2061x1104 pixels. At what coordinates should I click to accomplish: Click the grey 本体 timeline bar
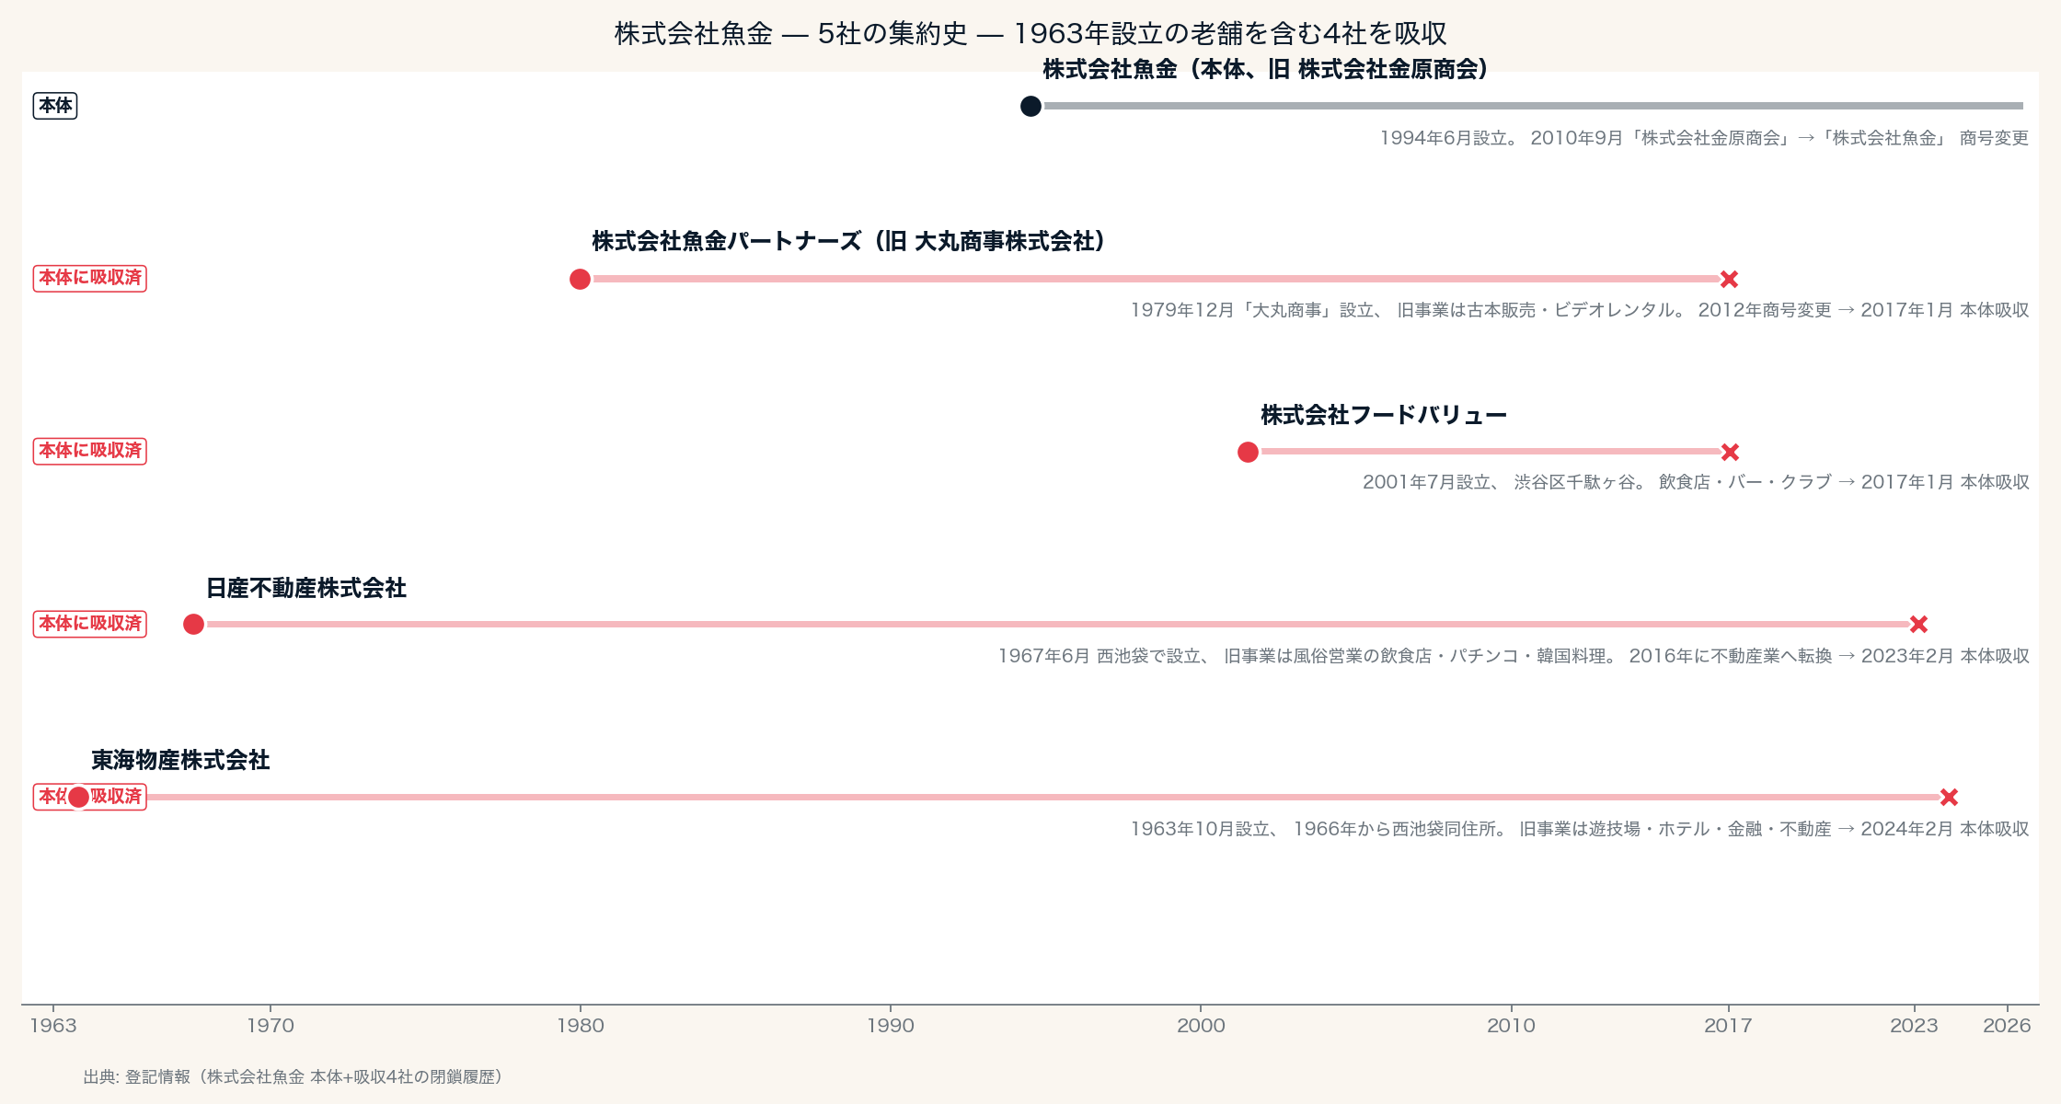[1527, 106]
